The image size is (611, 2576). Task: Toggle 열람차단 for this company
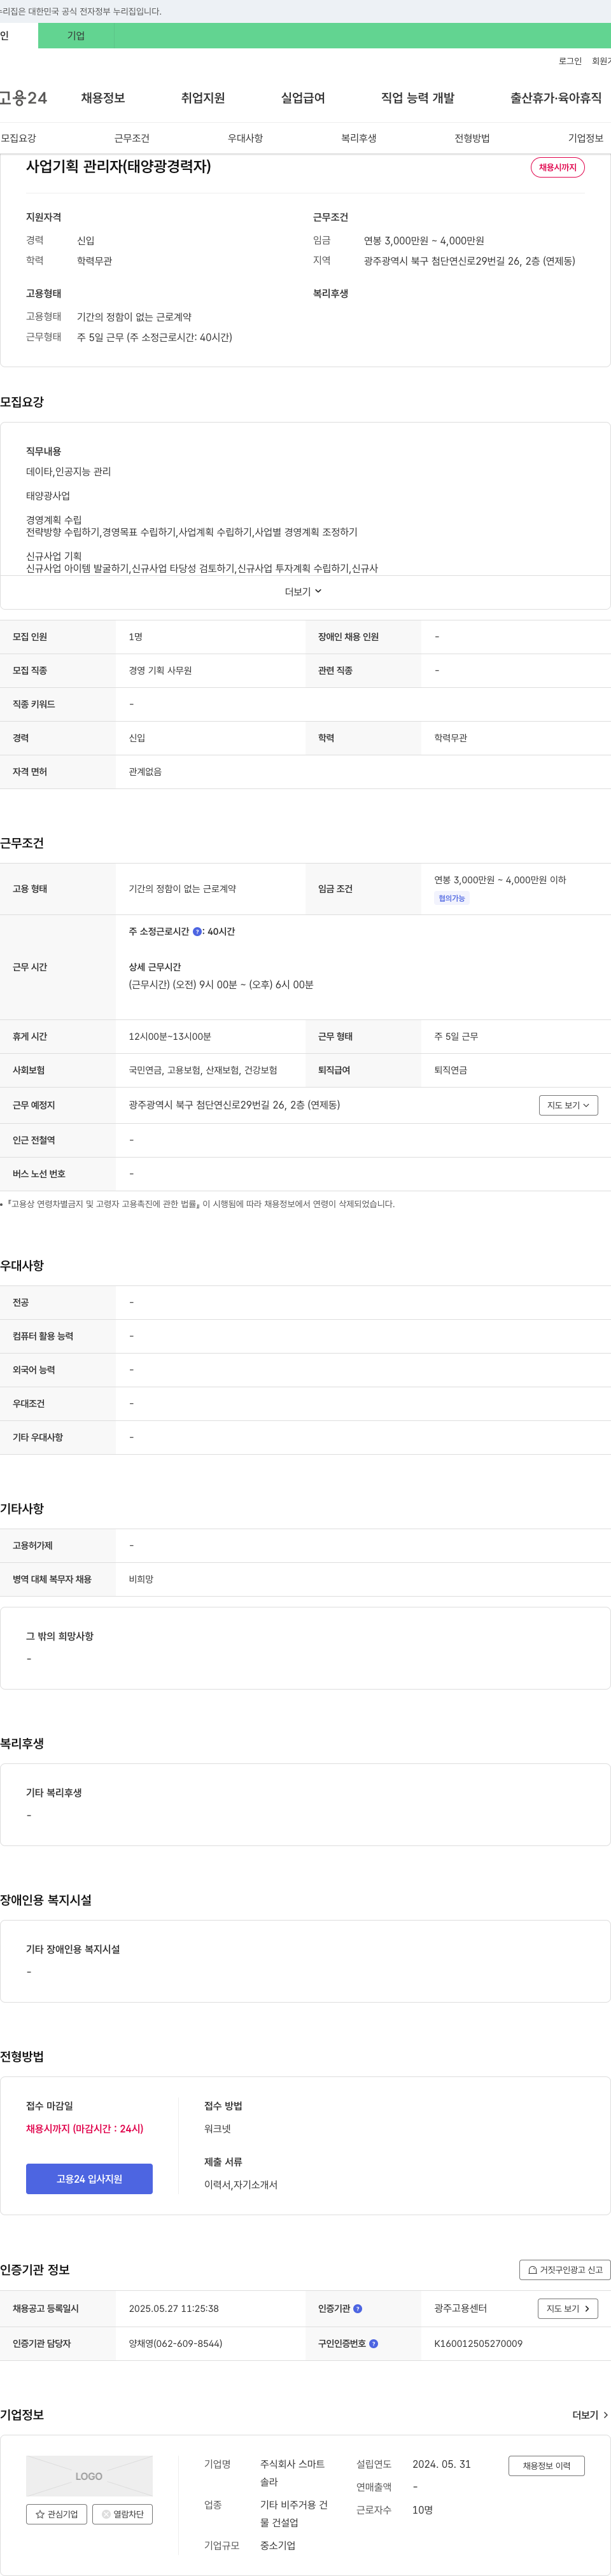tap(122, 2514)
